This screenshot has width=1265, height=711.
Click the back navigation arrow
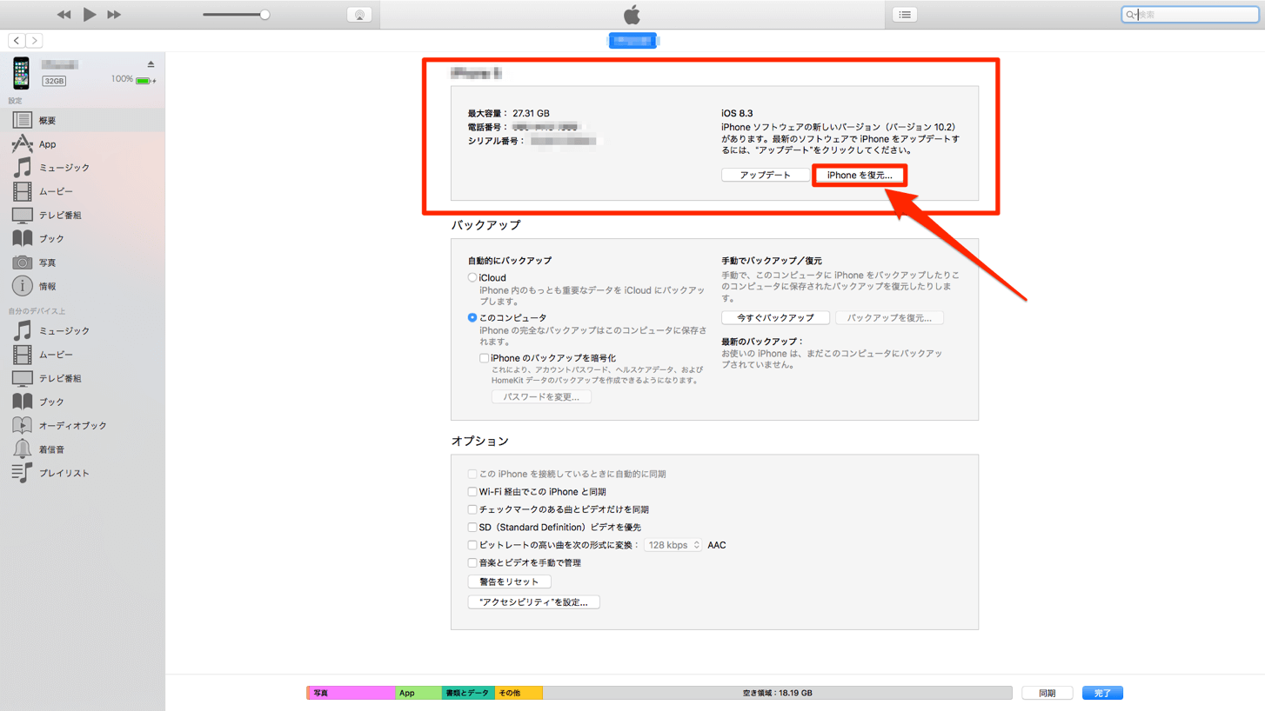point(17,40)
